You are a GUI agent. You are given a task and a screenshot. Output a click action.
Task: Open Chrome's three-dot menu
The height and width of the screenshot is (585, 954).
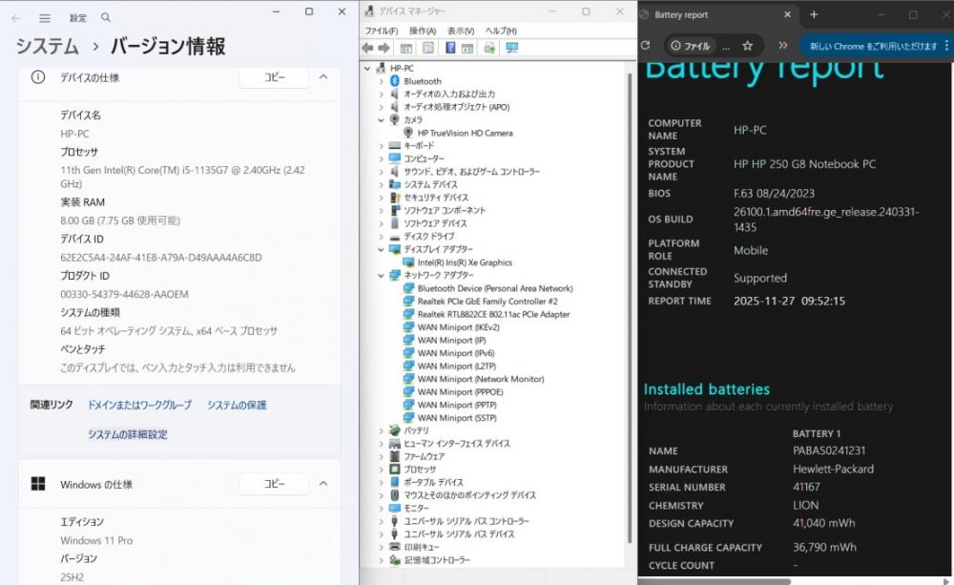(x=946, y=46)
